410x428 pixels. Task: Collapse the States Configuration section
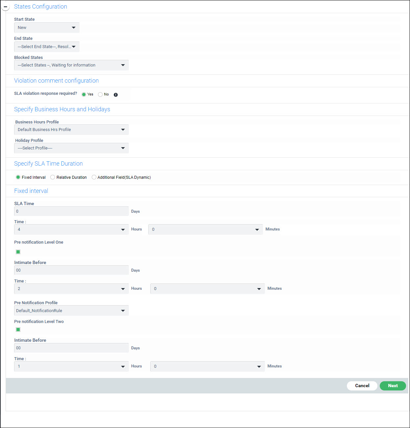click(x=5, y=7)
